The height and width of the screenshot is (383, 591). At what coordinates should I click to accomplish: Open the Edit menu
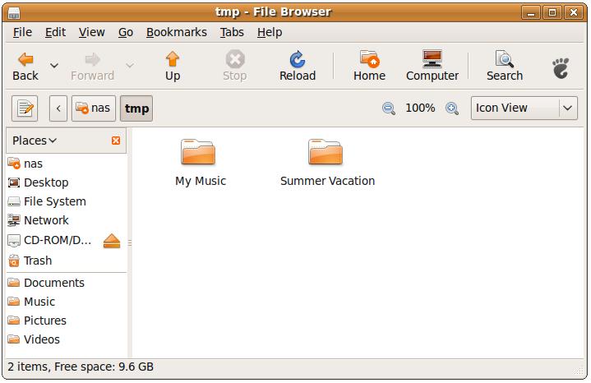tap(55, 32)
